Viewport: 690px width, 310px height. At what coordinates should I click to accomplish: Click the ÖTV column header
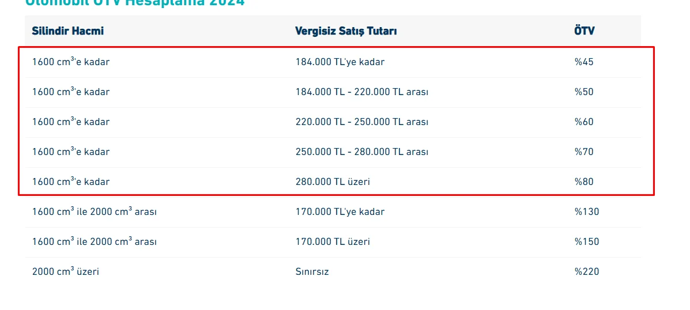click(585, 31)
